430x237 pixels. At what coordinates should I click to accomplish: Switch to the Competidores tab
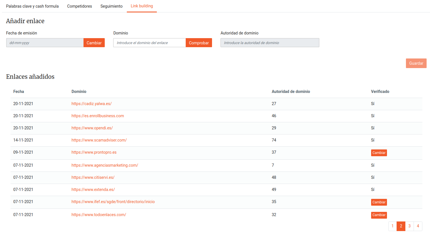[80, 6]
